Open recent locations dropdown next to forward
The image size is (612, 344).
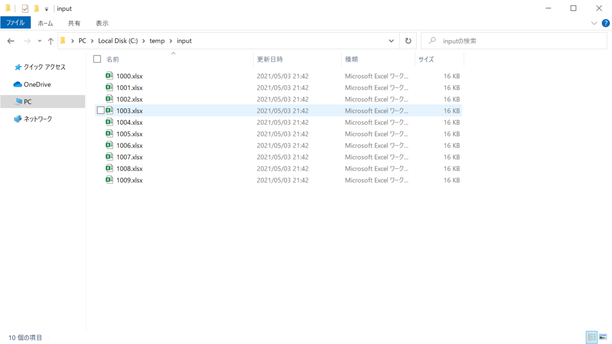point(40,41)
